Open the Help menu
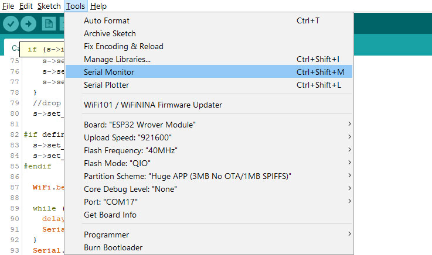Screen dimensions: 432x255 click(98, 6)
